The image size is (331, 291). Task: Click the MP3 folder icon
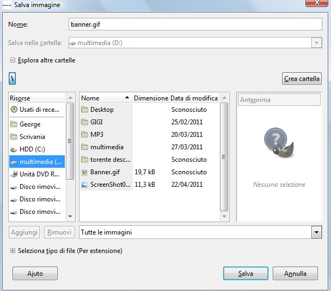[x=84, y=134]
